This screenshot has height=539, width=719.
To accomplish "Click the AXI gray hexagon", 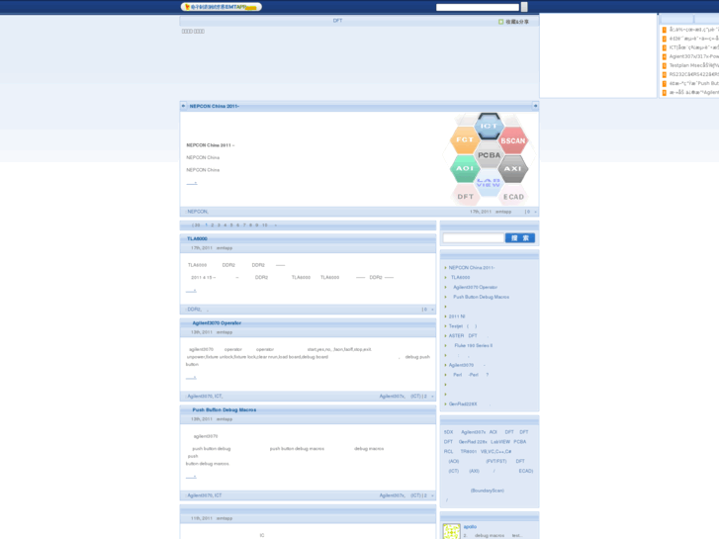I will point(512,168).
